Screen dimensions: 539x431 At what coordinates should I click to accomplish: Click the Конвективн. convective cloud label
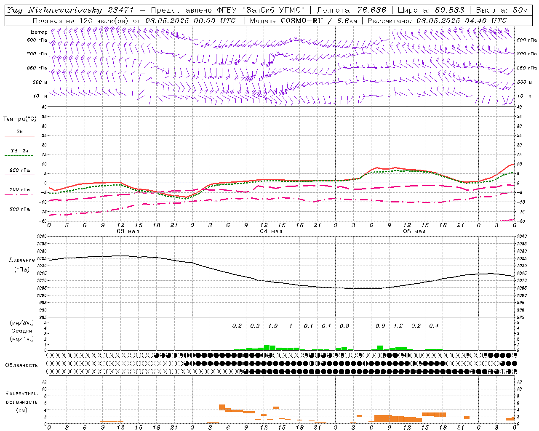tap(21, 394)
